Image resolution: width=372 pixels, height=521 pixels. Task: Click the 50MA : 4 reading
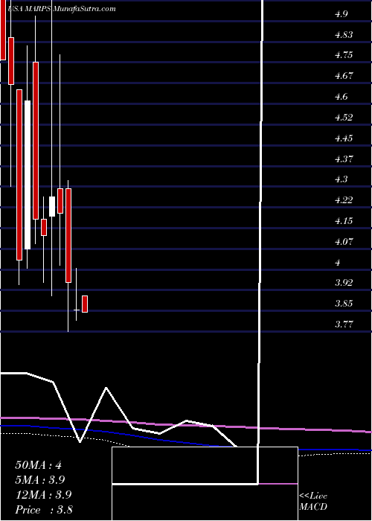38,465
